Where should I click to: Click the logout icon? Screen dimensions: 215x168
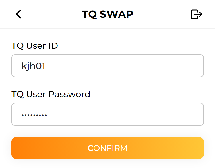coord(197,14)
